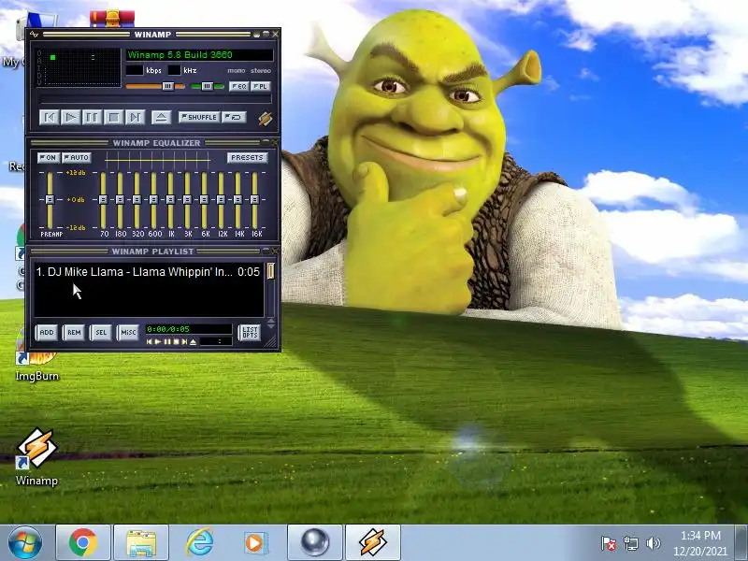Open the playlist SEL menu
Screen dimensions: 748x561
pos(101,332)
